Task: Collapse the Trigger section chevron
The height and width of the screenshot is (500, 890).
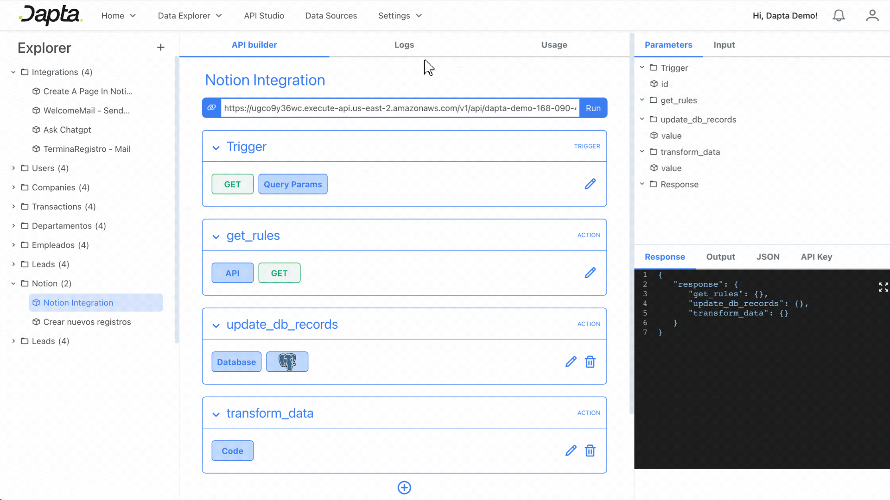Action: pos(216,148)
